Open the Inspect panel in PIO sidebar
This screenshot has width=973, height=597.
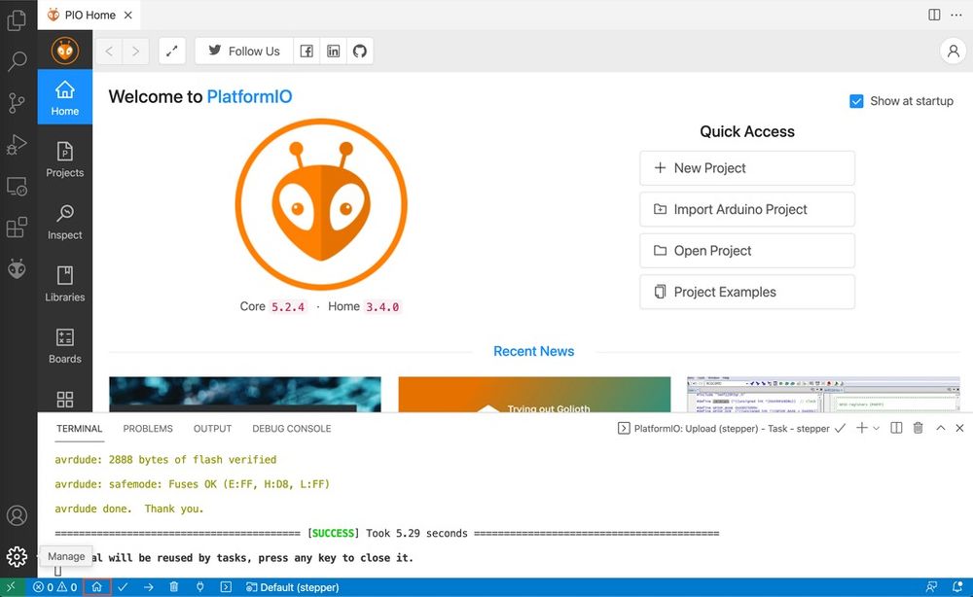pyautogui.click(x=64, y=221)
